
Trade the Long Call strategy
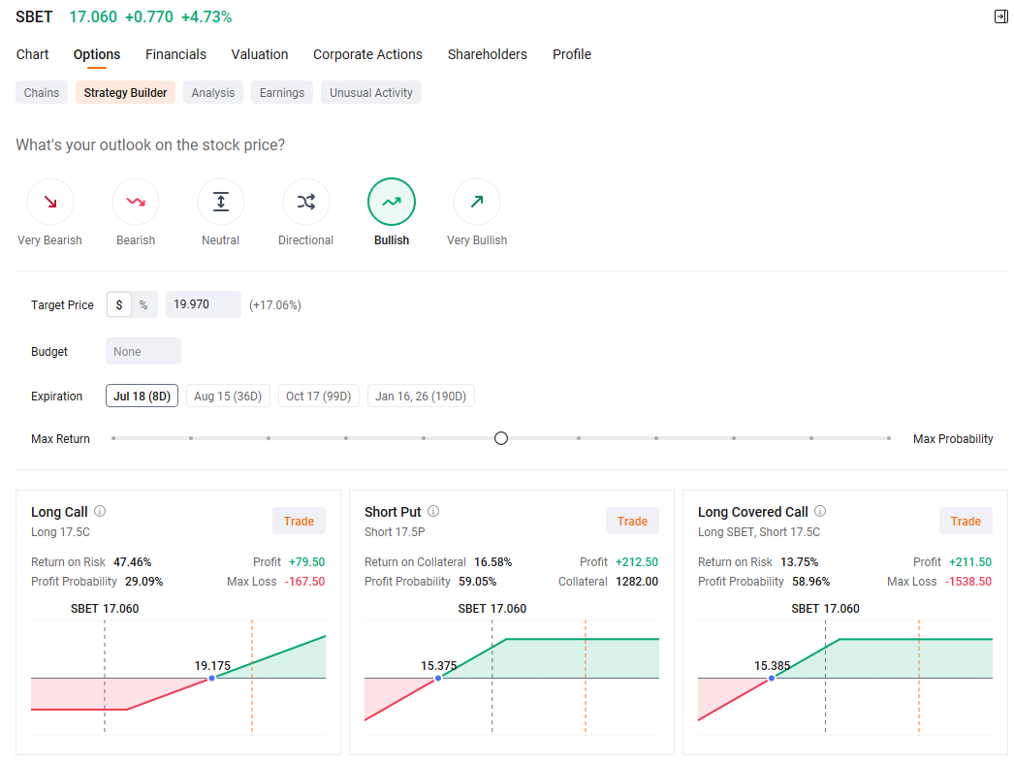pyautogui.click(x=299, y=521)
